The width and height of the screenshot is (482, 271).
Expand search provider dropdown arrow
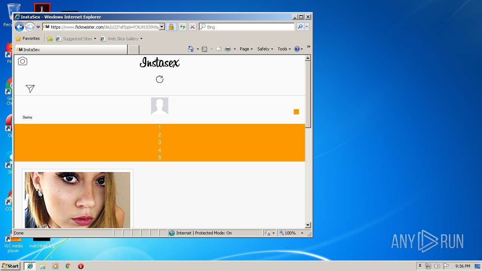(x=307, y=27)
